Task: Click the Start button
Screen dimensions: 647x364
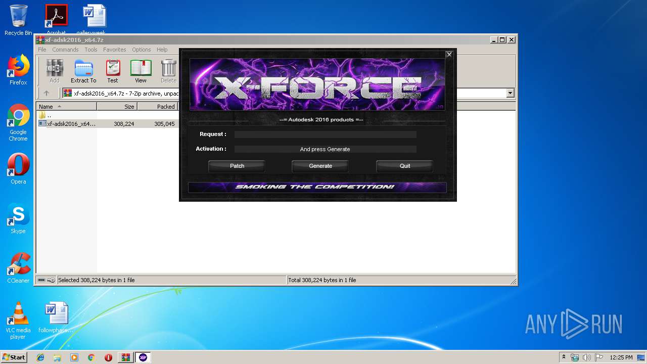Action: tap(14, 357)
